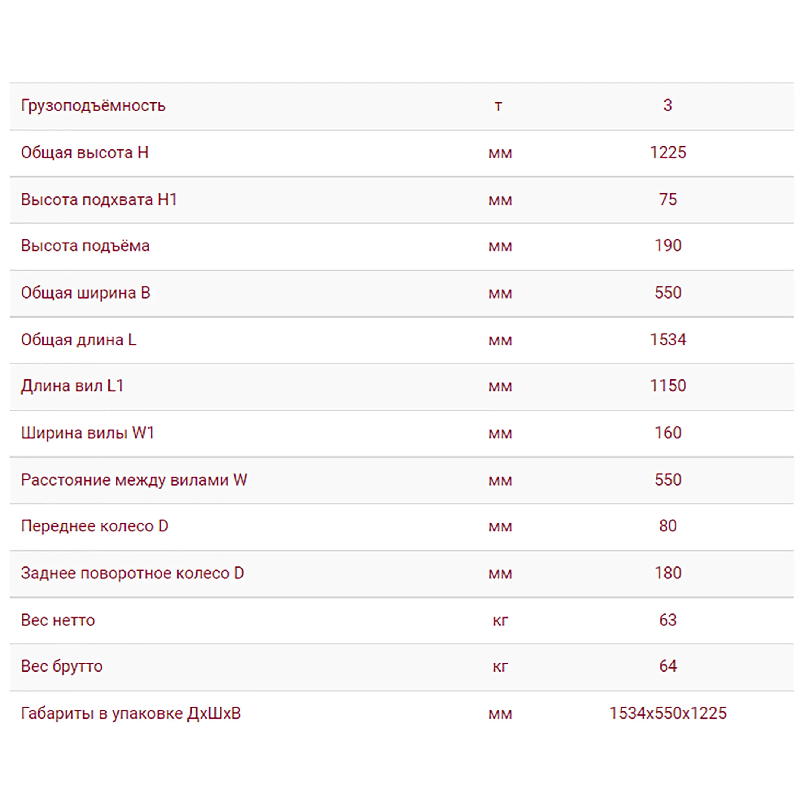The width and height of the screenshot is (805, 805).
Task: Click the Габариты в упаковке ДхШхВ label
Action: tap(131, 713)
